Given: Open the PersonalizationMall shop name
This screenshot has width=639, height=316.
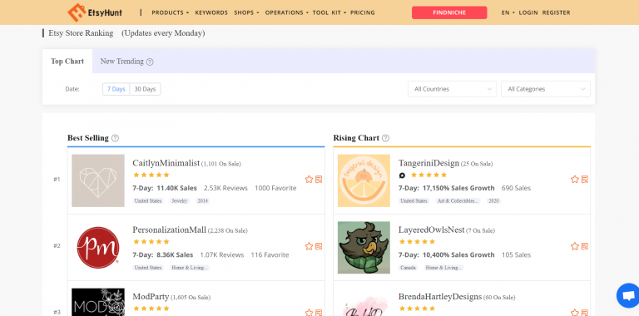Looking at the screenshot, I should pyautogui.click(x=169, y=230).
